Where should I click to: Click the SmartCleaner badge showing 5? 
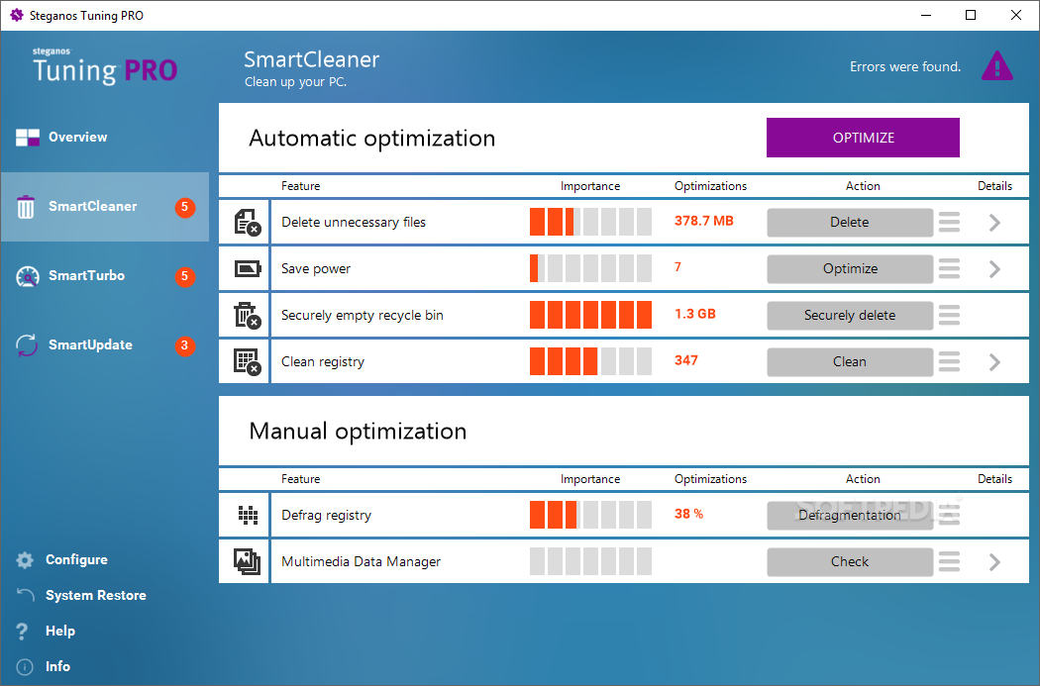coord(185,207)
